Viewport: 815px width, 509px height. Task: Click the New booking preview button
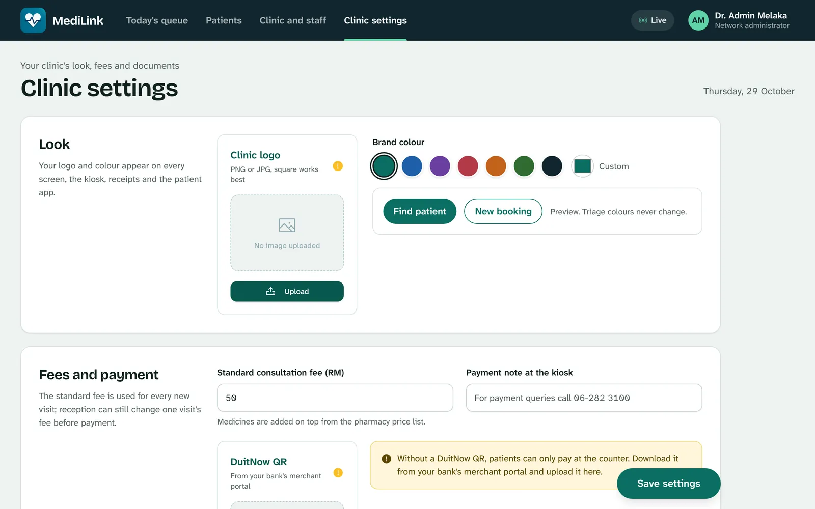503,211
